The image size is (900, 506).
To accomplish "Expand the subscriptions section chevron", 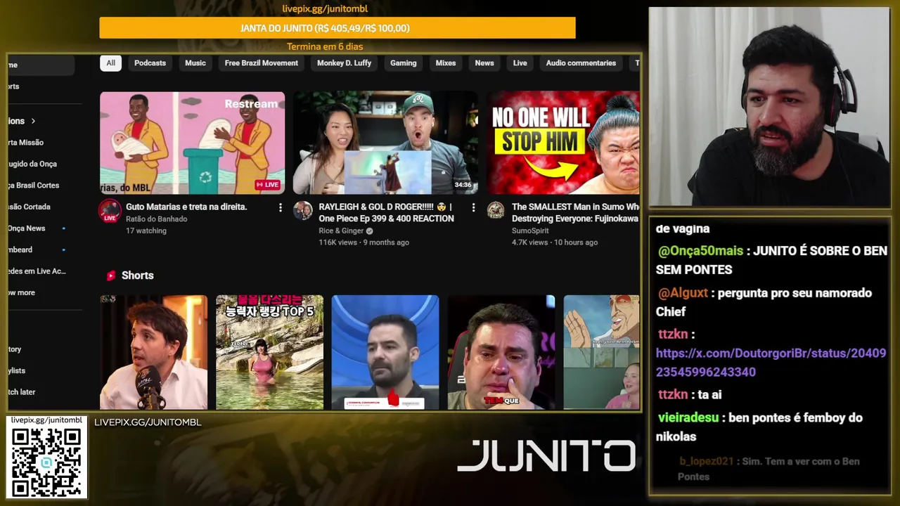I will (33, 121).
